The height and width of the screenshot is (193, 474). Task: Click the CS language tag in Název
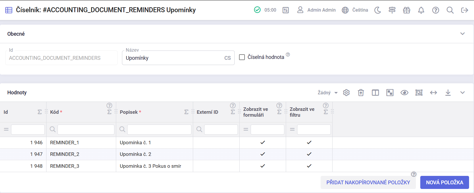[x=228, y=58]
